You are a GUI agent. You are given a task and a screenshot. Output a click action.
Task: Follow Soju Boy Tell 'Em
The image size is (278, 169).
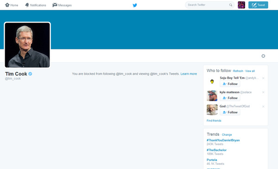click(x=230, y=84)
